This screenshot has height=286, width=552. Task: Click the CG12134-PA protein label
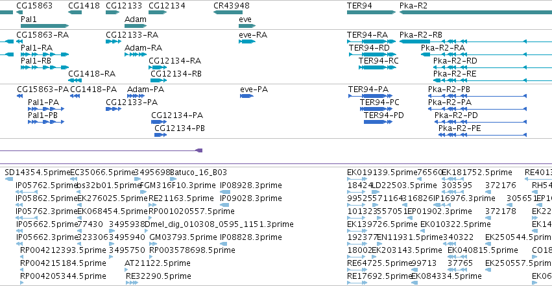(177, 115)
